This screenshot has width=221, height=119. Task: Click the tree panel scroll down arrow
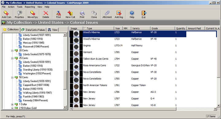click(65, 107)
